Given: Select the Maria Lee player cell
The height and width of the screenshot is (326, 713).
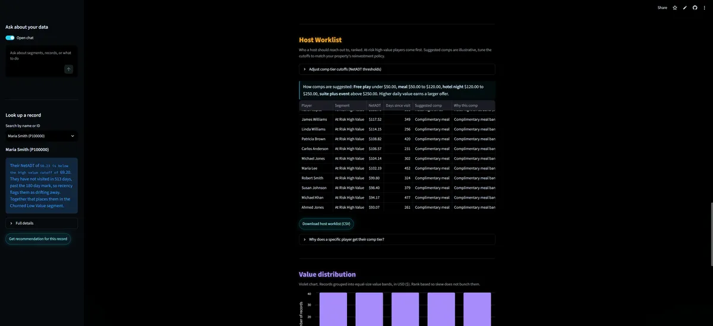Looking at the screenshot, I should pyautogui.click(x=316, y=168).
